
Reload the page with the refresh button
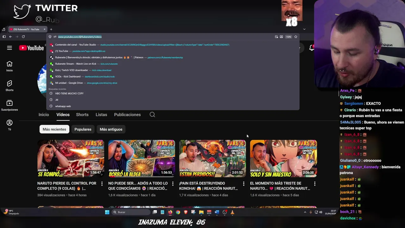pos(23,37)
